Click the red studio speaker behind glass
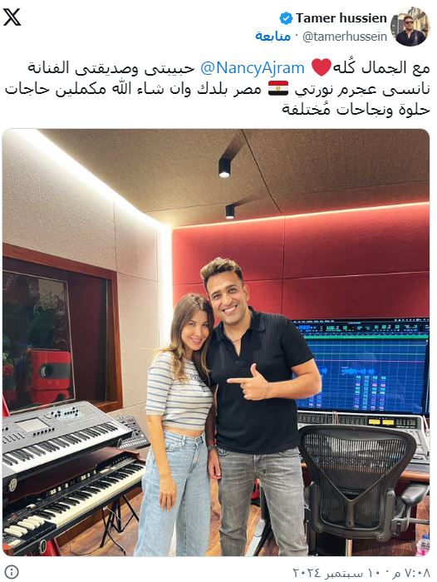The width and height of the screenshot is (437, 582). click(50, 373)
